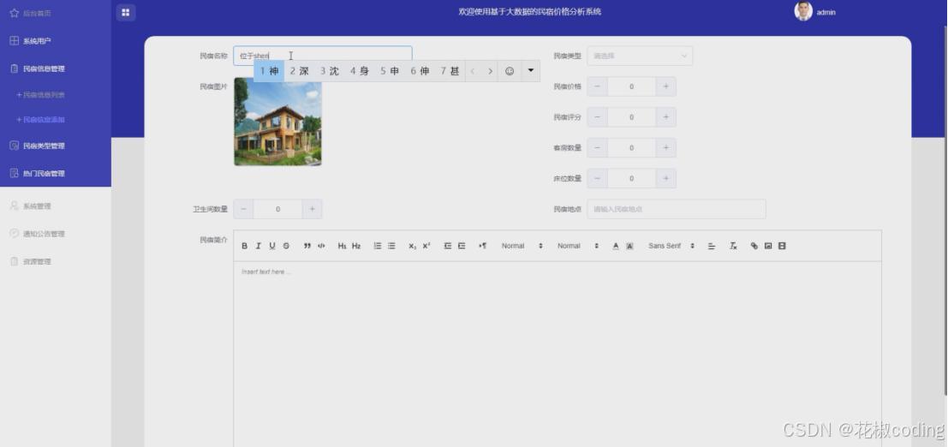The width and height of the screenshot is (948, 447).
Task: Open the 民宿信息列表 submenu item
Action: pyautogui.click(x=40, y=95)
